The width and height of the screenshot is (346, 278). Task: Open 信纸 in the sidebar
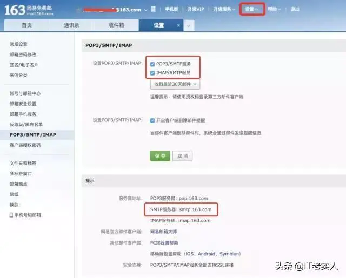pyautogui.click(x=14, y=194)
